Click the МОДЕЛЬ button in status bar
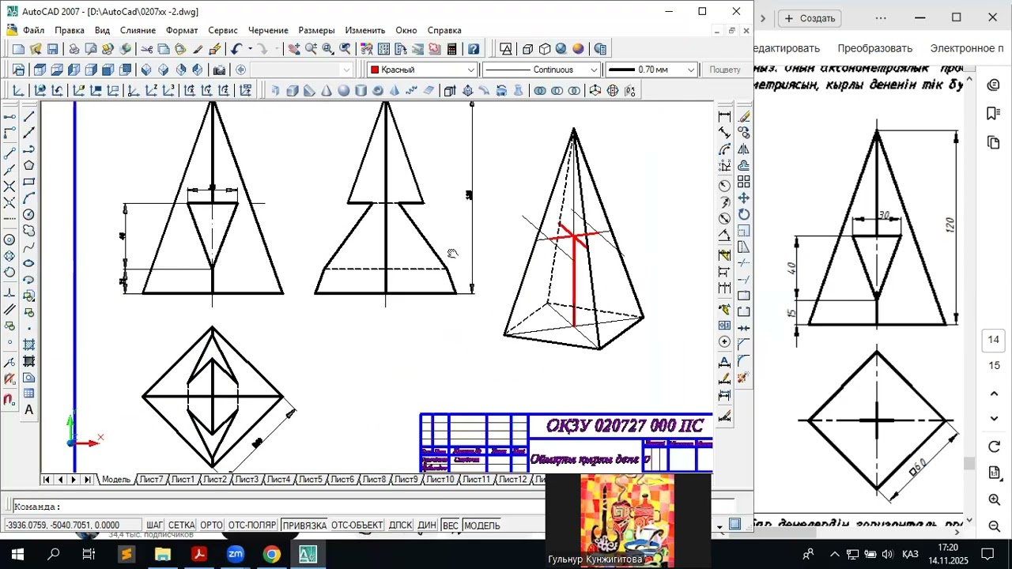This screenshot has width=1012, height=569. (482, 526)
